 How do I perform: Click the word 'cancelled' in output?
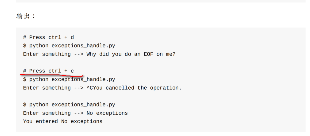(x=120, y=88)
